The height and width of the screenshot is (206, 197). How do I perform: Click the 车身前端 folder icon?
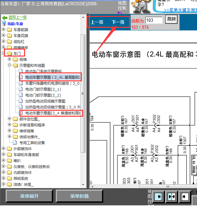coord(9,29)
